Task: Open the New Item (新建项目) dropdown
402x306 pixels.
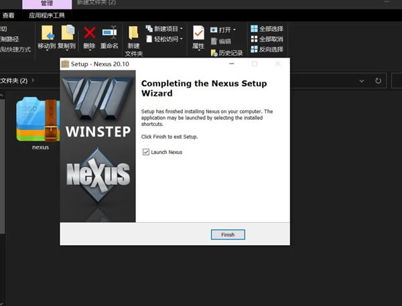Action: [164, 29]
